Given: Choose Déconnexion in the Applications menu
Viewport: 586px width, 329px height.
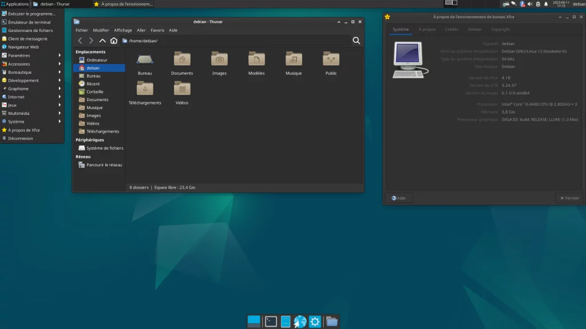Looking at the screenshot, I should [x=21, y=138].
